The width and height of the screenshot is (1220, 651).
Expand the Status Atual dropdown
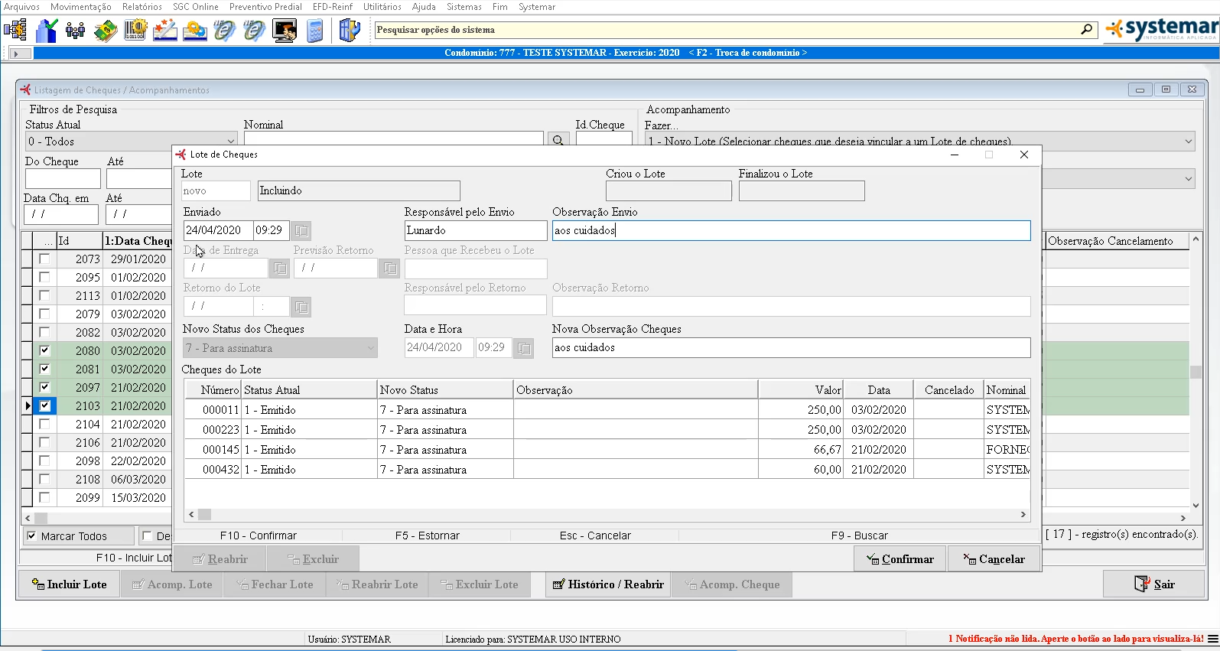(230, 142)
